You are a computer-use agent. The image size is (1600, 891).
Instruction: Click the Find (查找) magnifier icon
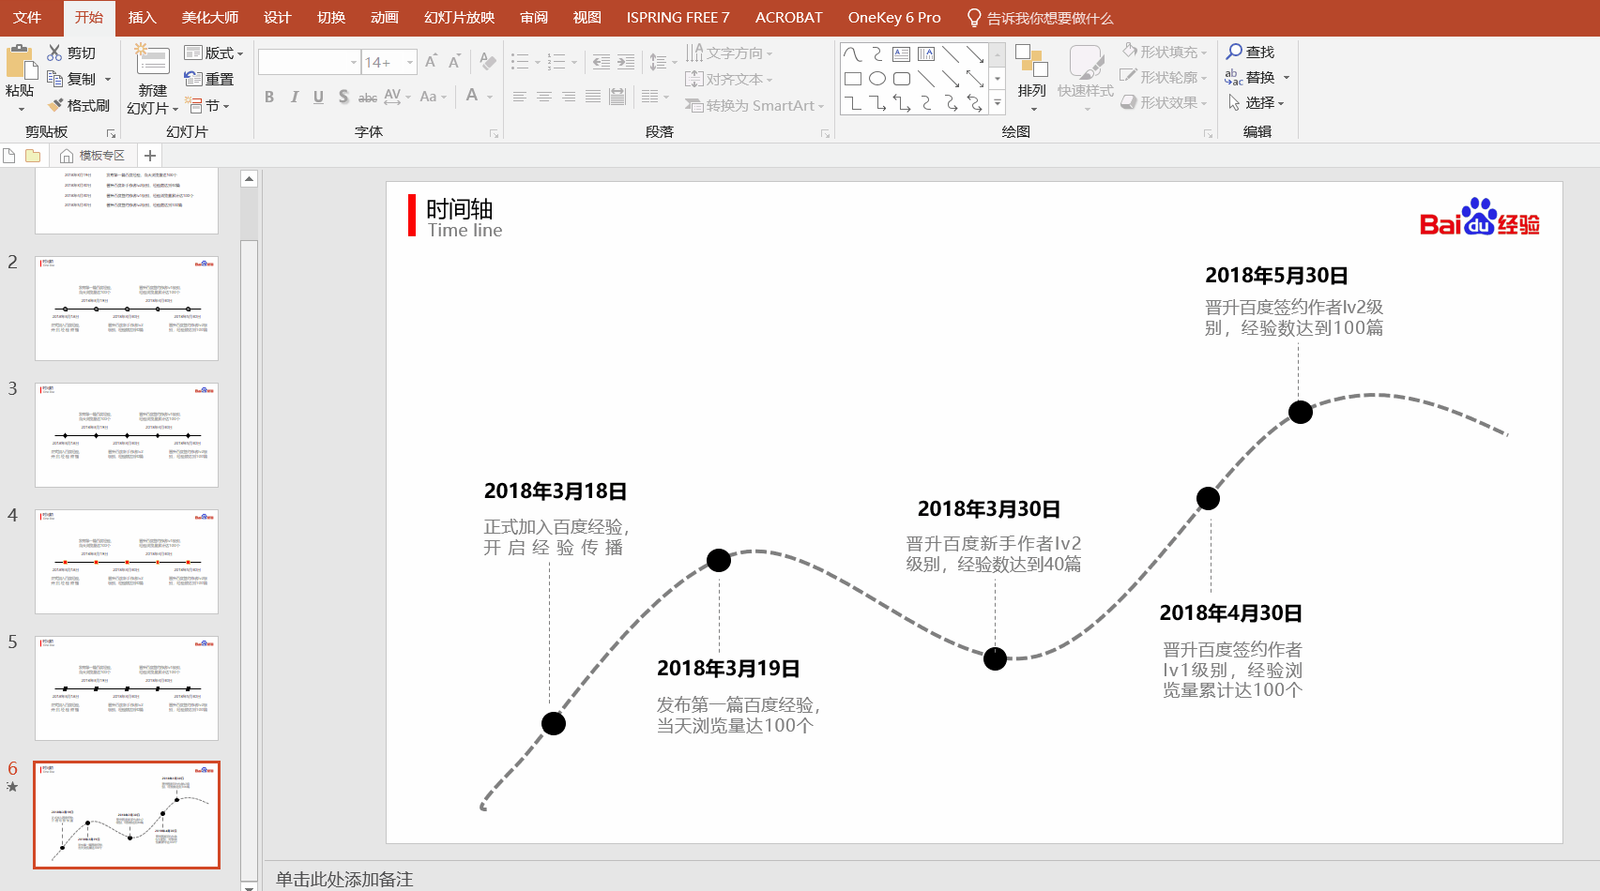pos(1234,52)
